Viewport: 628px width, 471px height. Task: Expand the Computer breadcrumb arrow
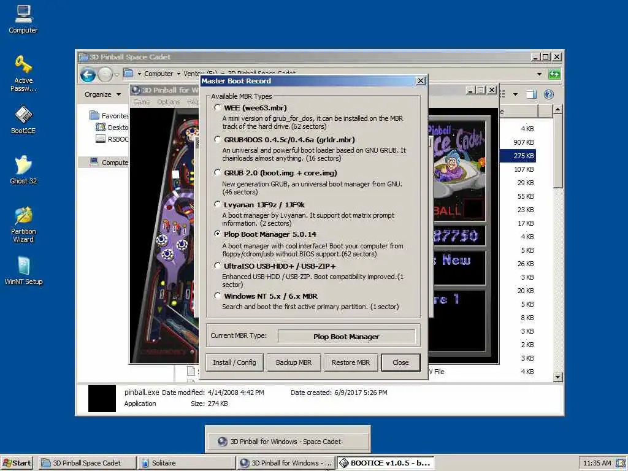(178, 74)
